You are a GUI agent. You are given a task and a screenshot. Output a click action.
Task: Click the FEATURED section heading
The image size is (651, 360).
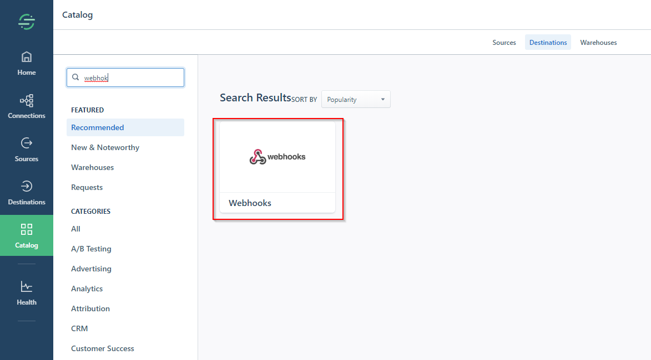[87, 110]
